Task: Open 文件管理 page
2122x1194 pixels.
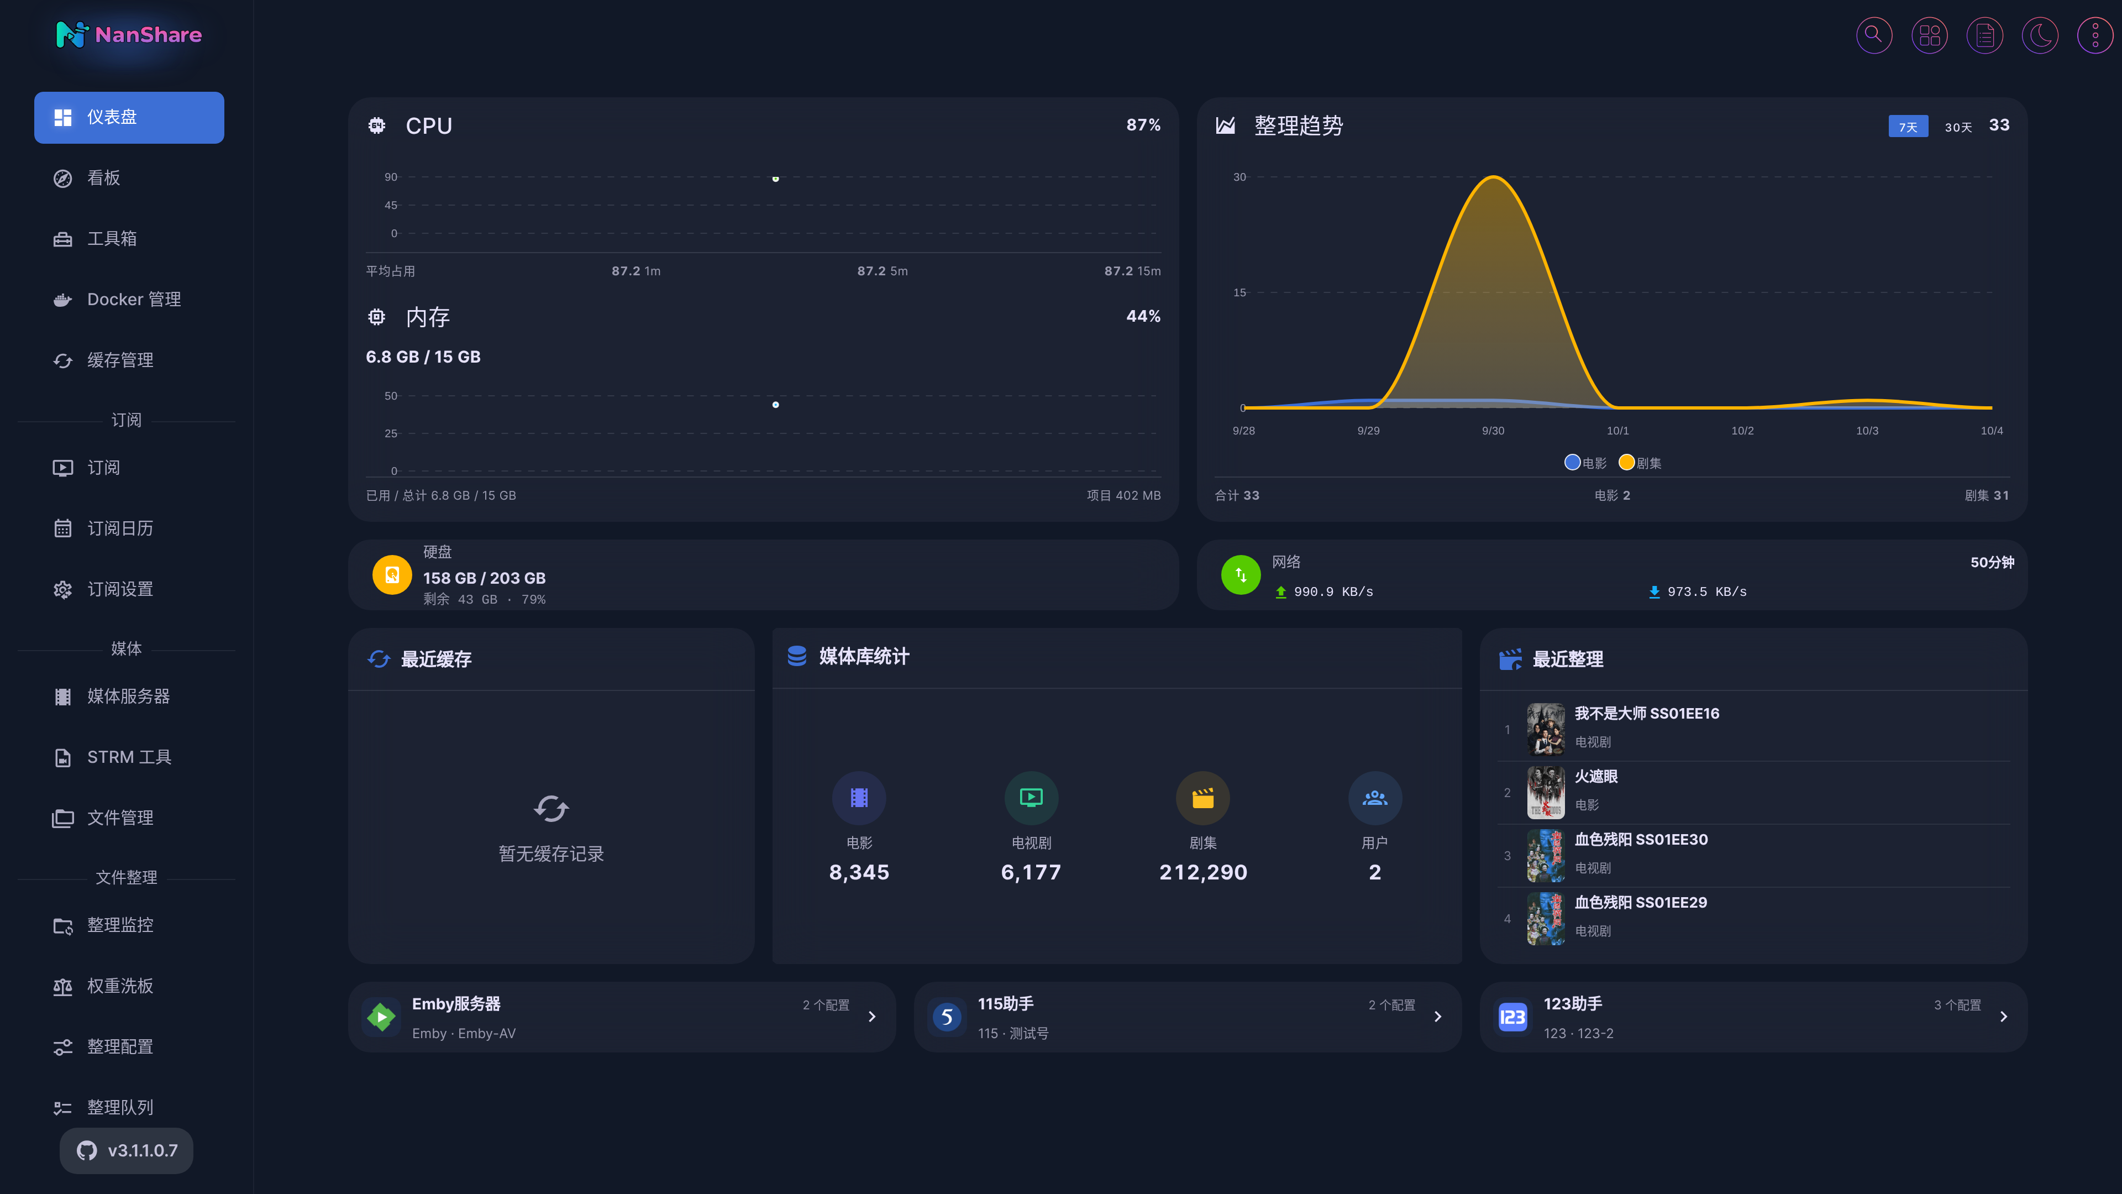Action: (129, 818)
